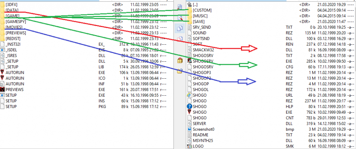The image size is (356, 149).
Task: Click the folder icon below the Pack icon
Action: tap(180, 71)
